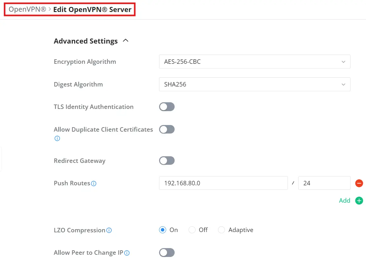Collapse the Advanced Settings section
The width and height of the screenshot is (366, 262).
point(126,40)
